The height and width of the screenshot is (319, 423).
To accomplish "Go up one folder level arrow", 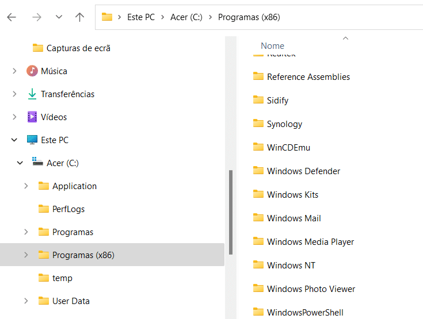I will 79,17.
